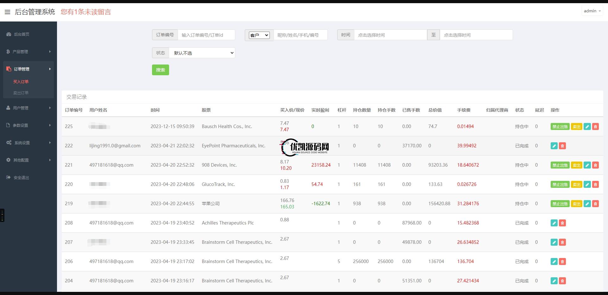Open the 客户 type dropdown
This screenshot has width=608, height=295.
[259, 35]
